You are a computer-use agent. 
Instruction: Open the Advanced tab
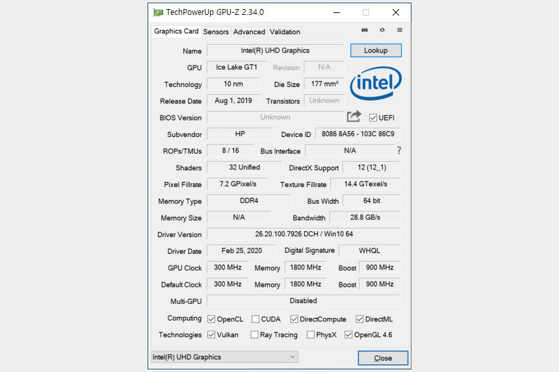(x=249, y=32)
